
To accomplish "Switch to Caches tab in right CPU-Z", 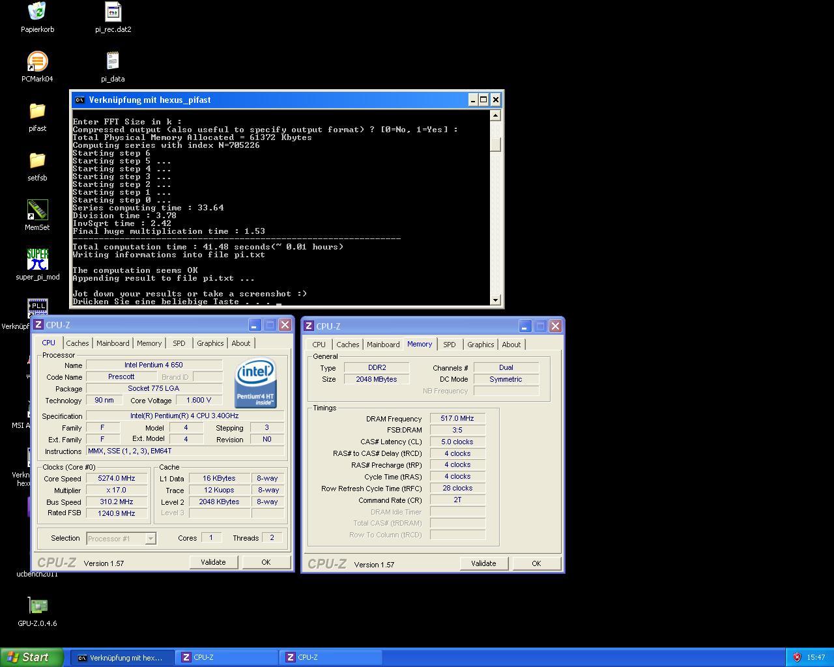I will pos(347,345).
